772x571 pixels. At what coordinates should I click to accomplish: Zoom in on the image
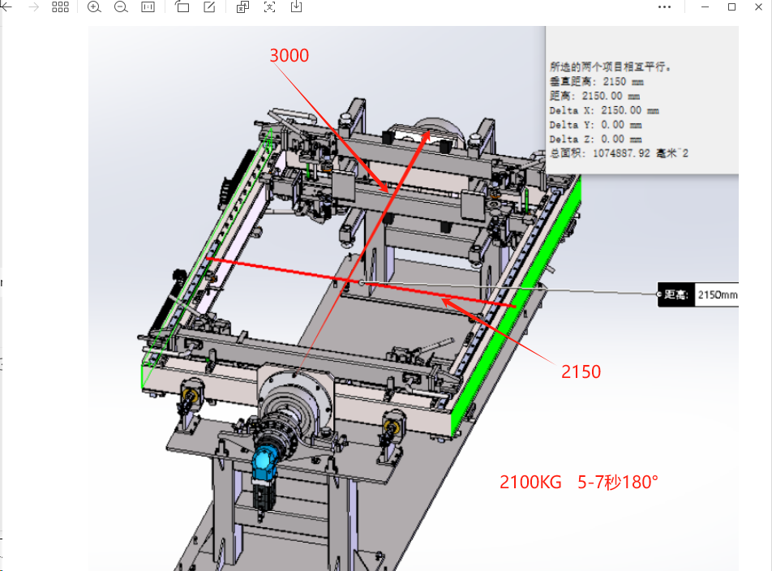point(94,6)
